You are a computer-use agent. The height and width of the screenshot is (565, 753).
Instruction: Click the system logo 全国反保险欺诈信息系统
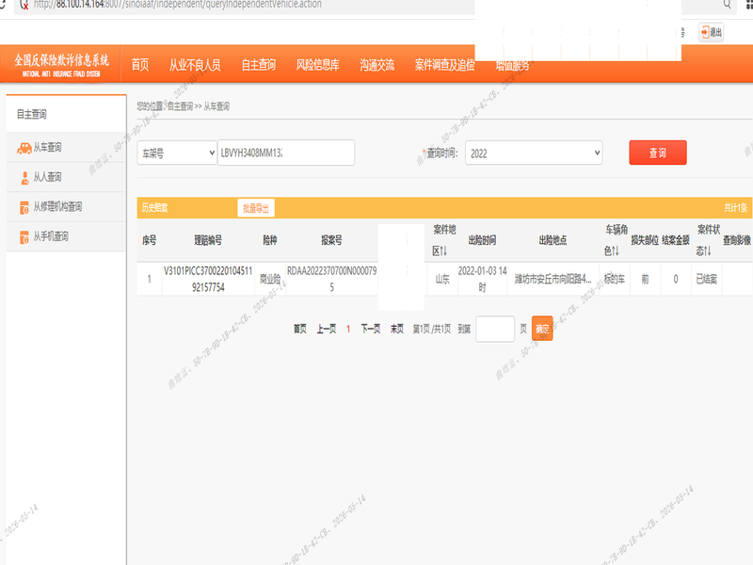click(x=61, y=65)
